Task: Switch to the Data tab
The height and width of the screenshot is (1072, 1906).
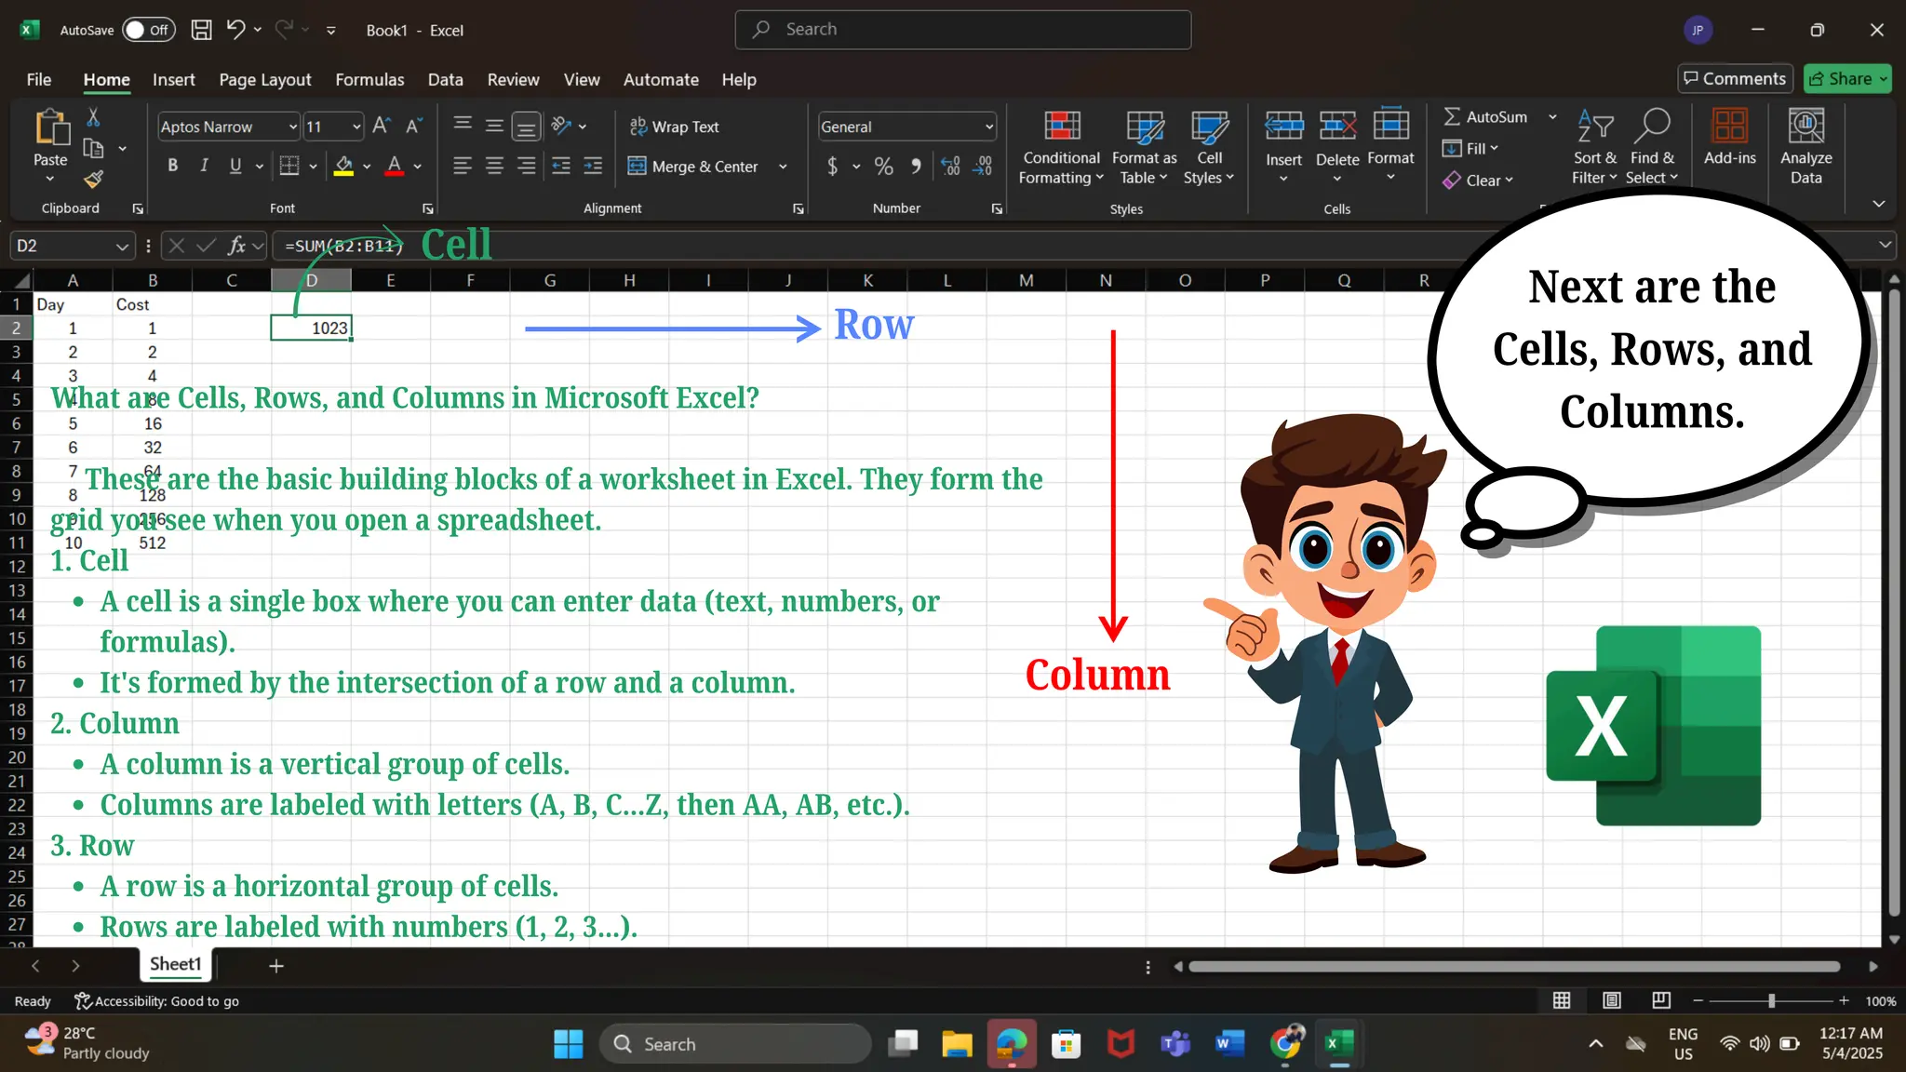Action: (x=445, y=80)
